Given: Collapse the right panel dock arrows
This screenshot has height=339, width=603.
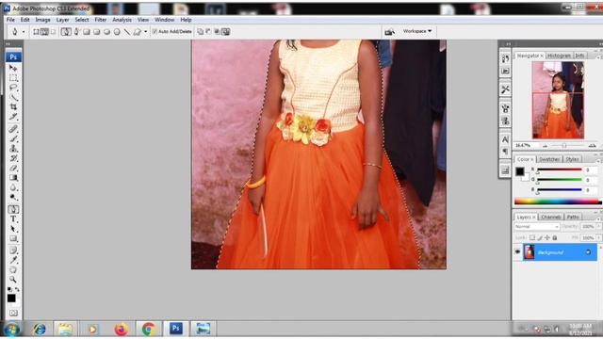Looking at the screenshot, I should pyautogui.click(x=600, y=44).
